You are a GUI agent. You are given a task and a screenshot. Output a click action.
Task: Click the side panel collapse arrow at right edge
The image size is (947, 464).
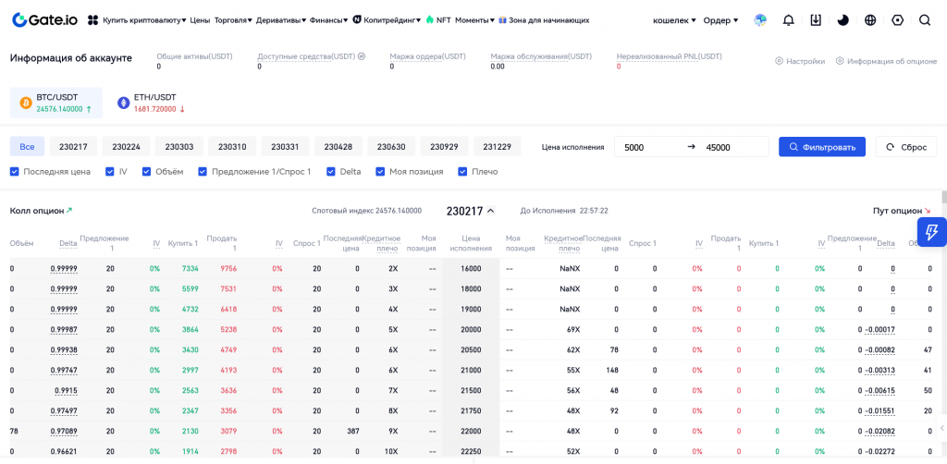click(x=942, y=428)
